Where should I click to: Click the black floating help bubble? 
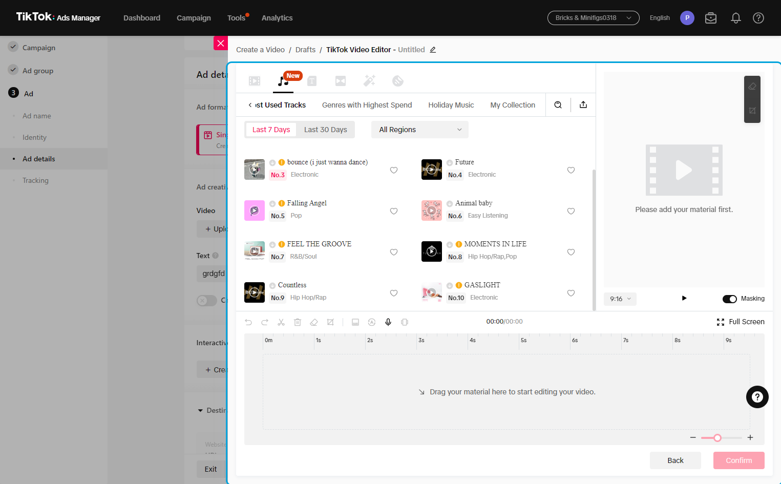click(x=757, y=397)
